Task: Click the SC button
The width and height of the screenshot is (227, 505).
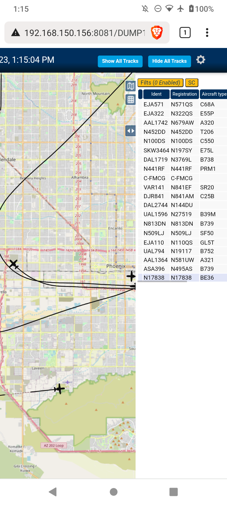Action: click(192, 83)
